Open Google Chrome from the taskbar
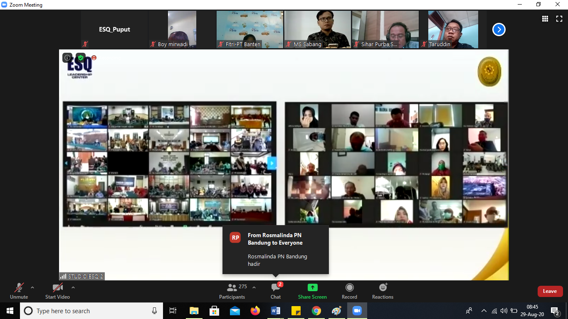The image size is (568, 319). 316,311
